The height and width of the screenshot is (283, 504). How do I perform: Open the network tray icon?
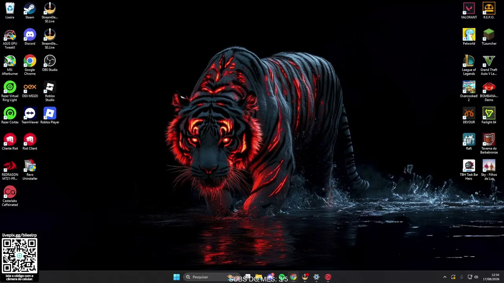click(x=470, y=277)
